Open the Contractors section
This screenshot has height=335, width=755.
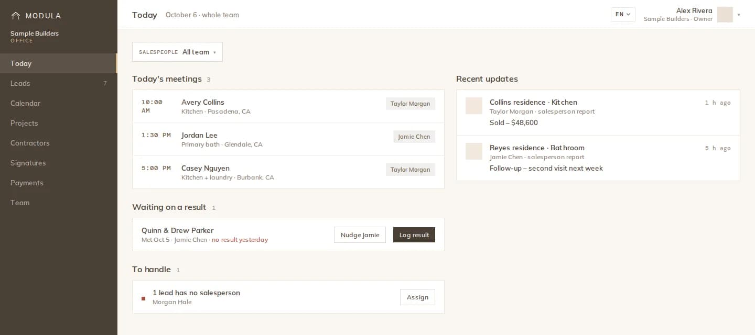(58, 143)
